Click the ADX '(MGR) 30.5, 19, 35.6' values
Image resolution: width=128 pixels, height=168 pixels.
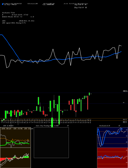tap(26, 21)
